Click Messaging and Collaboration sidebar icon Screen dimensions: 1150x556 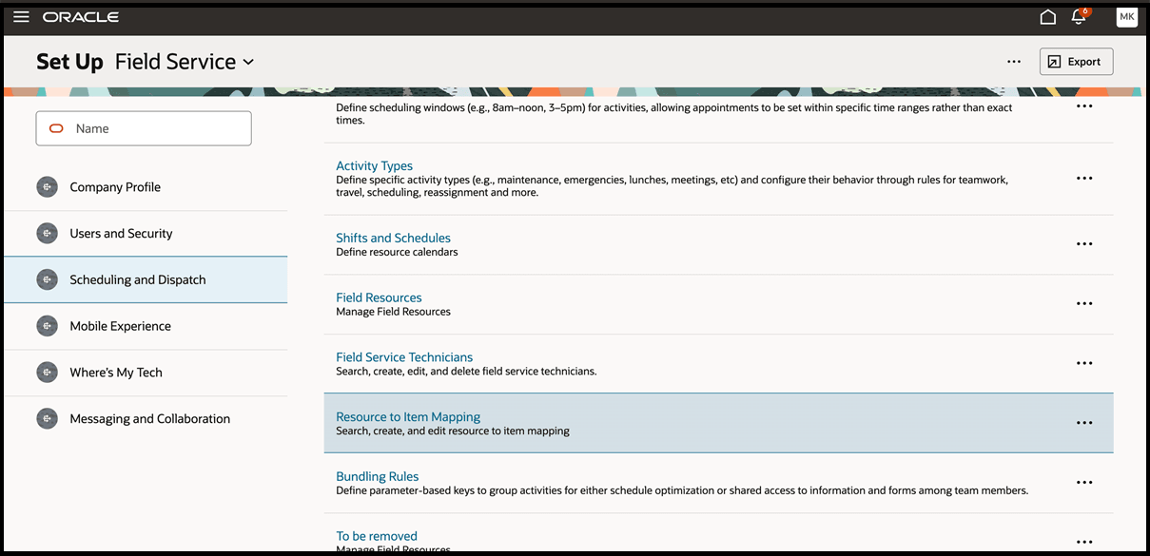47,419
